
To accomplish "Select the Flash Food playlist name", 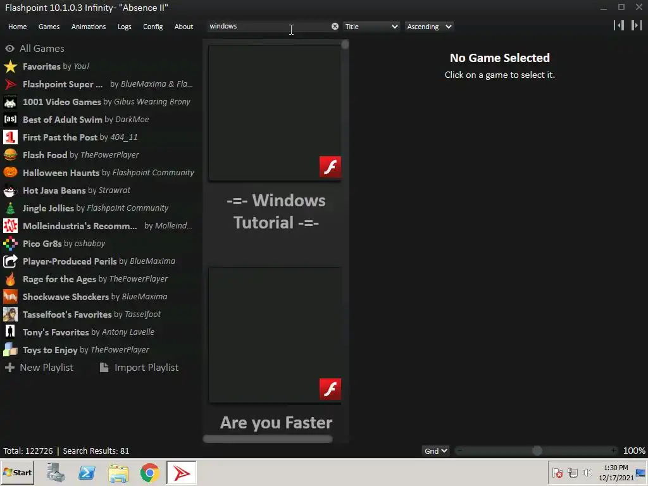I will 45,155.
